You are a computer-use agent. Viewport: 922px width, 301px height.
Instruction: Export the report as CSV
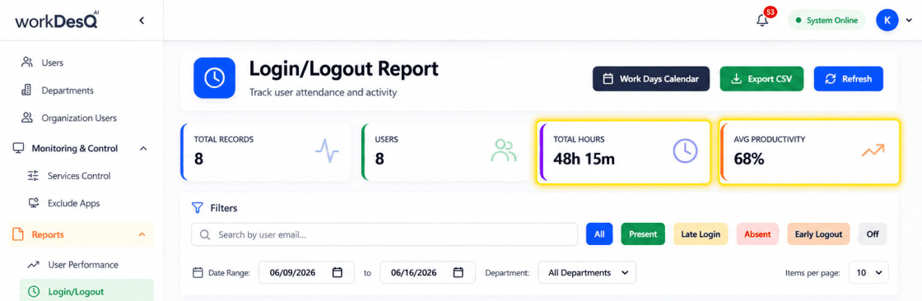point(761,79)
